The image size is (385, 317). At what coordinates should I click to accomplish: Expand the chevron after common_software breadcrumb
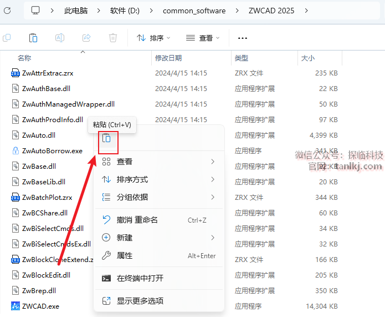click(x=237, y=11)
